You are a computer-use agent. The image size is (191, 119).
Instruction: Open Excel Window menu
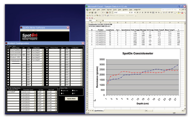point(125,10)
